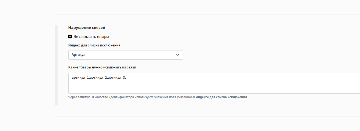
Task: Click after the trailing comma in the exclusion list
Action: 127,78
